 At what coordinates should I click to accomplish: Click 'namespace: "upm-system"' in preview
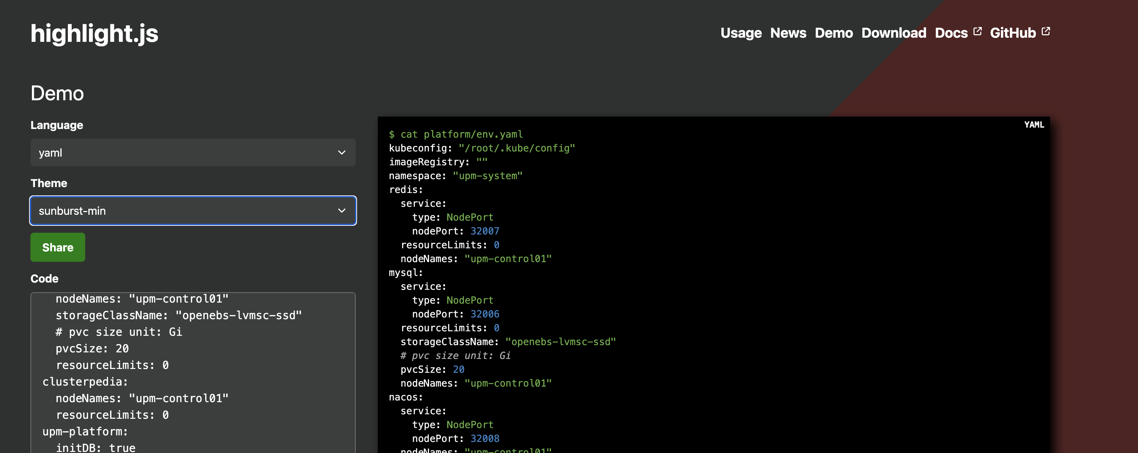click(455, 176)
